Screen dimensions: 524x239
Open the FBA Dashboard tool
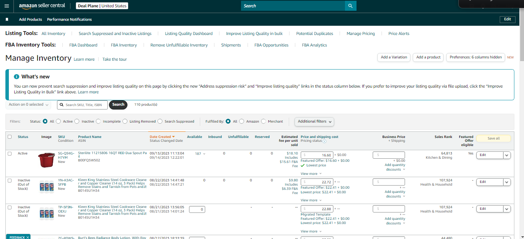(x=83, y=45)
